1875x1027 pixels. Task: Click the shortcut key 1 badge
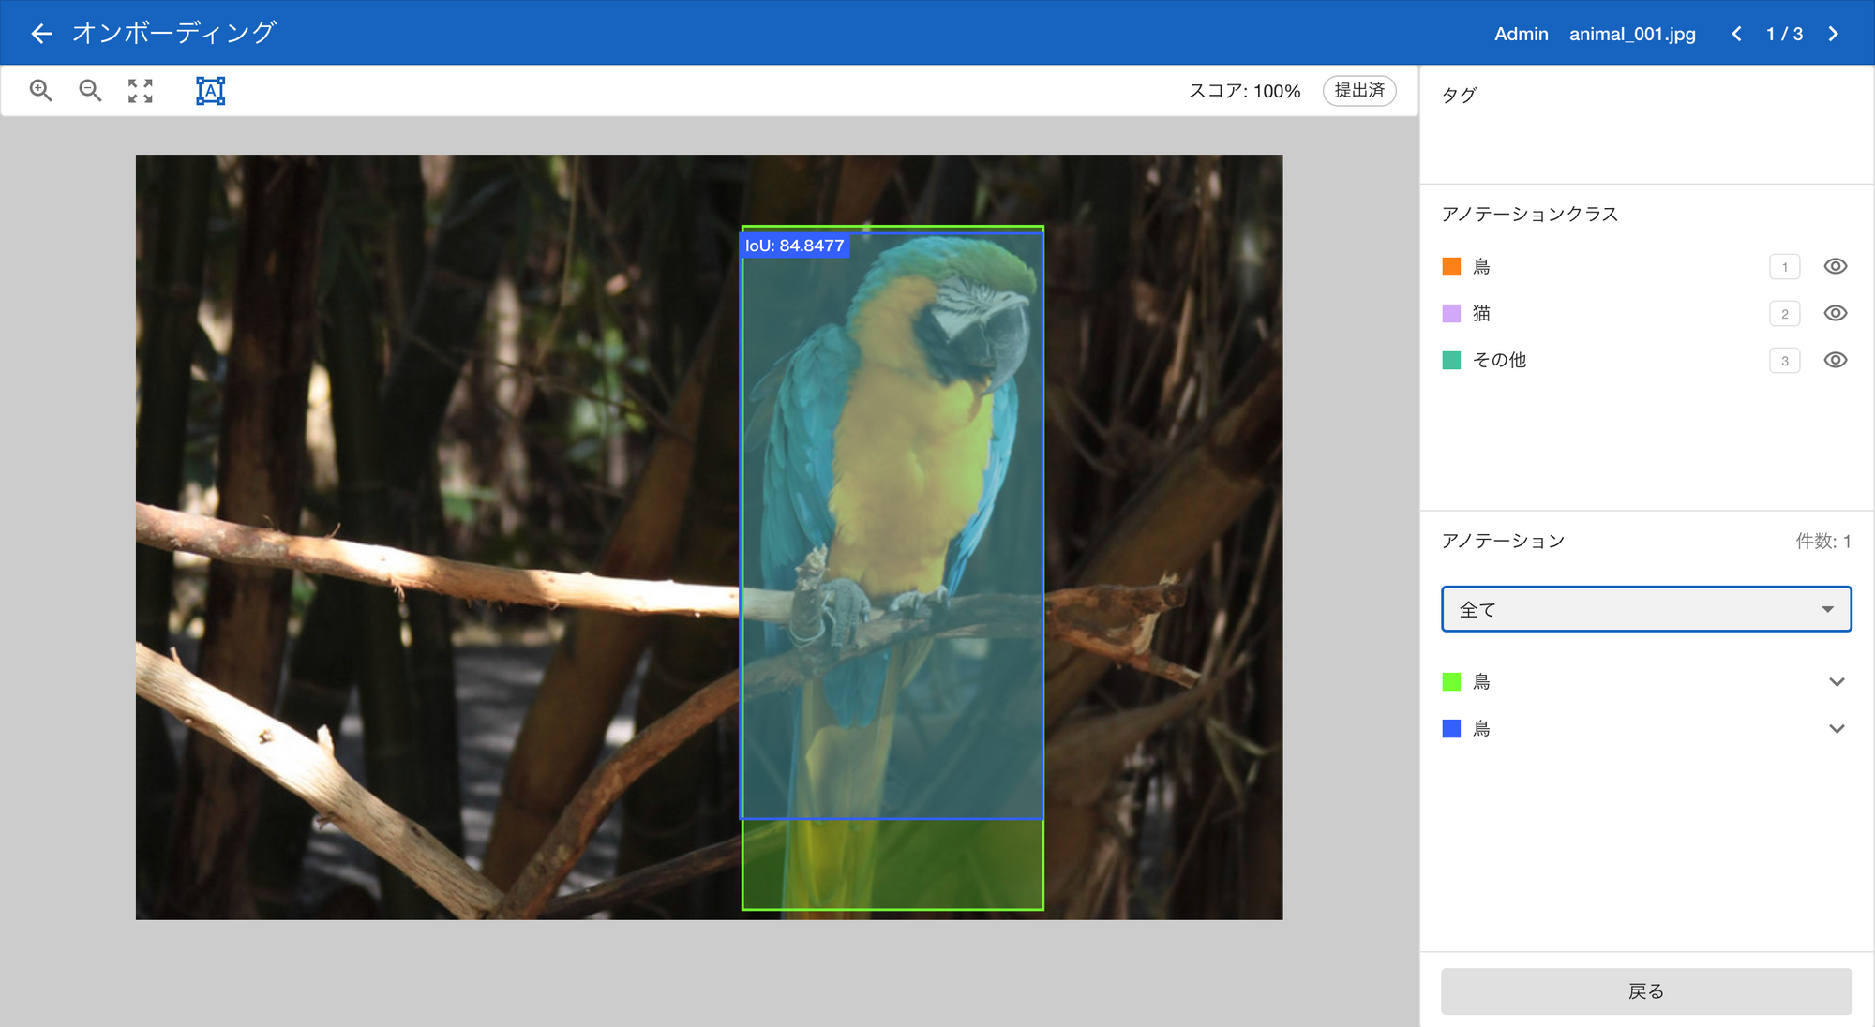[x=1784, y=267]
